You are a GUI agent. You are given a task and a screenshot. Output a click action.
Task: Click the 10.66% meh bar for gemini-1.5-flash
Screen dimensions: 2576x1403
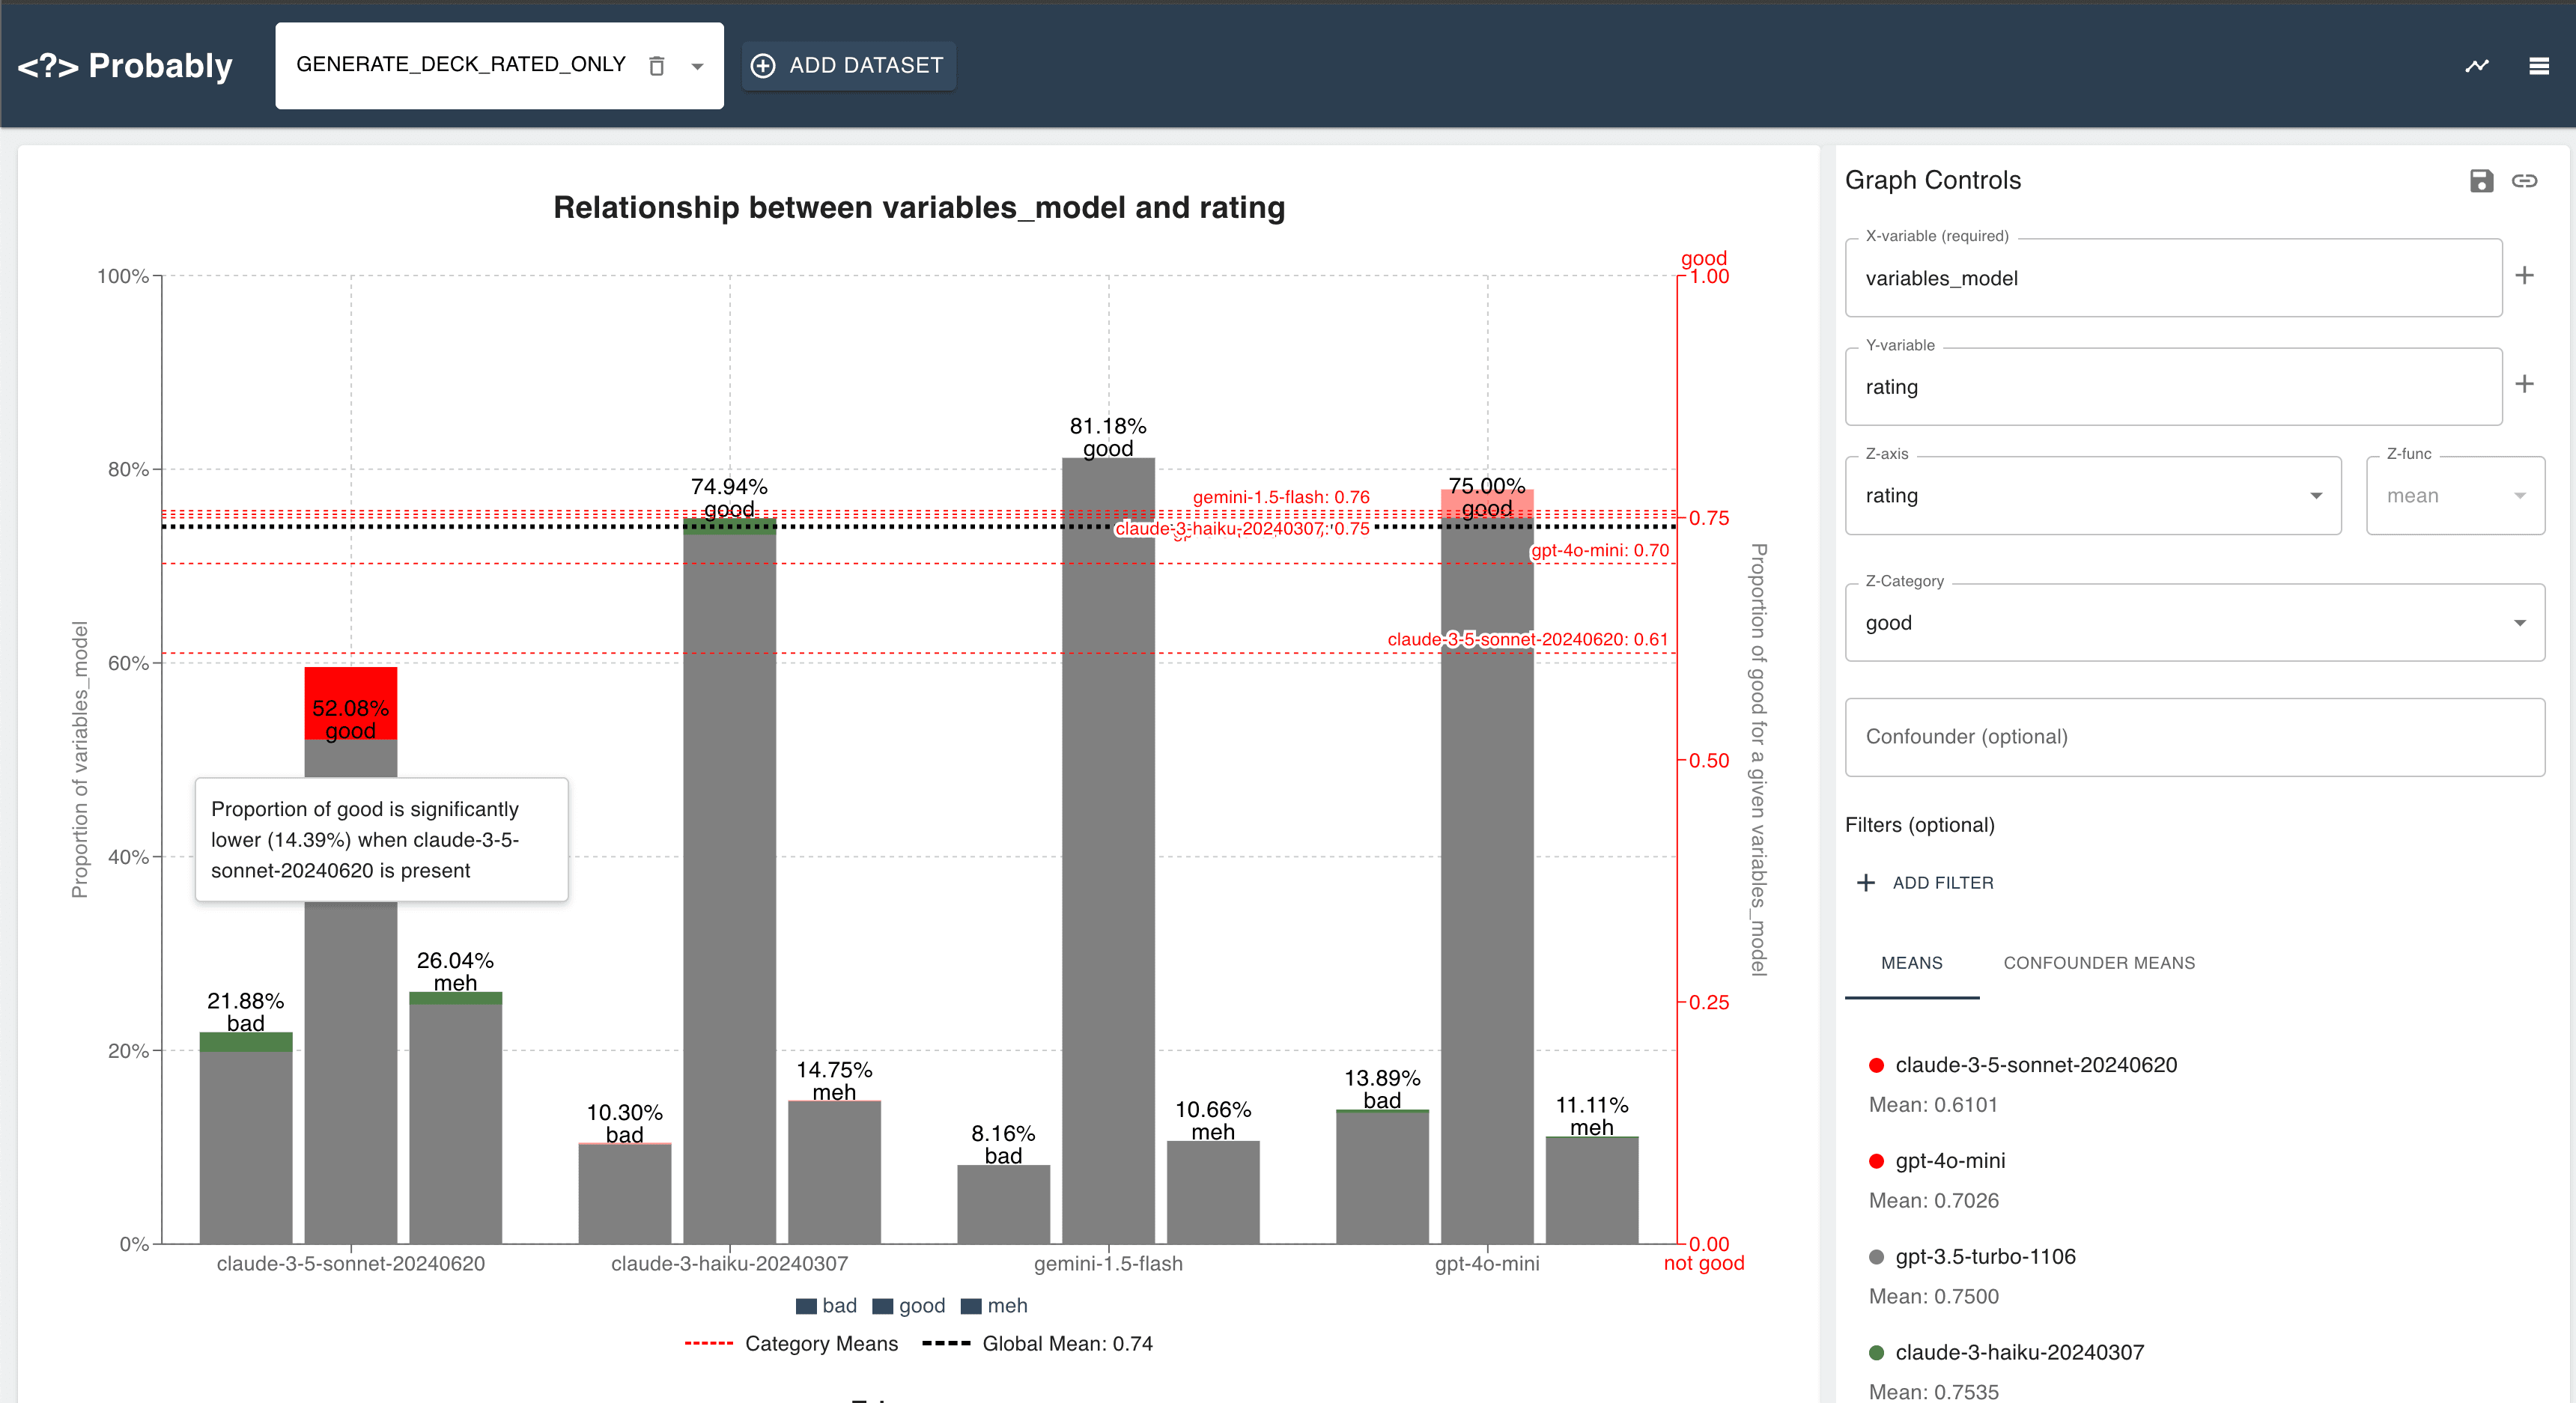point(1213,1192)
